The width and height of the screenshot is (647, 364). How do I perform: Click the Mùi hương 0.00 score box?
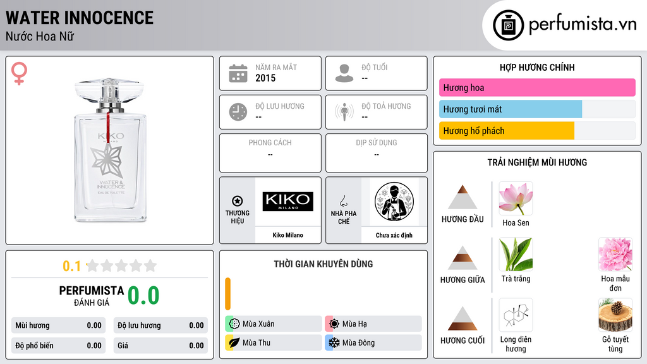point(58,325)
